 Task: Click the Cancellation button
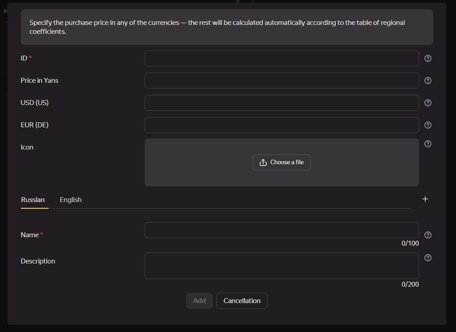coord(242,301)
